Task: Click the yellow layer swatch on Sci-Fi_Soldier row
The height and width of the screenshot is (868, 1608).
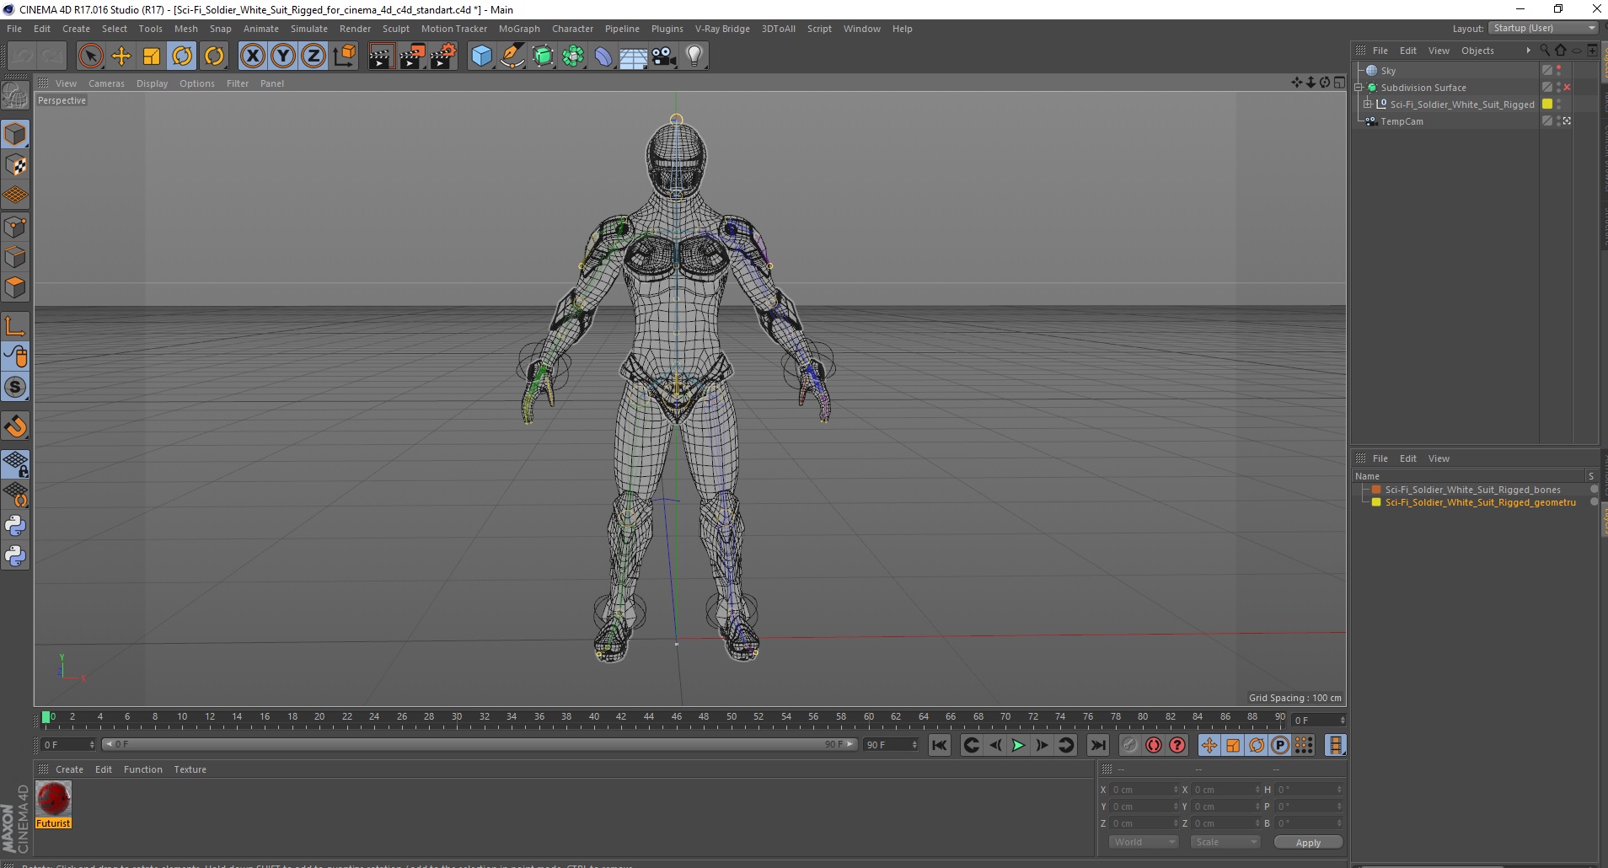Action: point(1547,104)
